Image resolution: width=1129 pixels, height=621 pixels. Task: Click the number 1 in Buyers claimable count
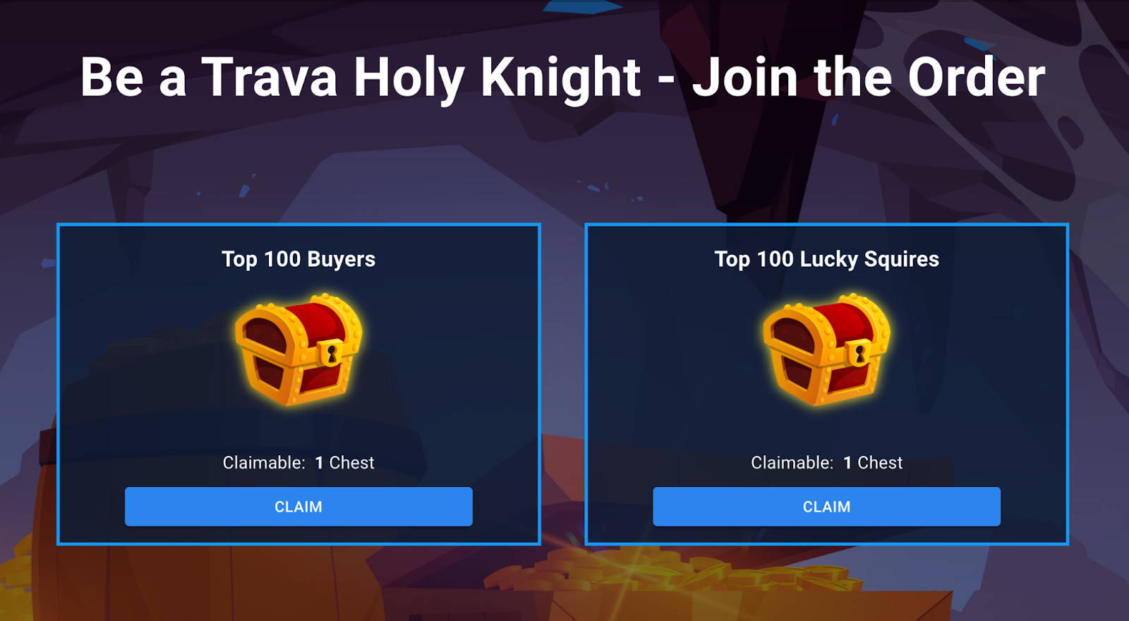tap(319, 463)
